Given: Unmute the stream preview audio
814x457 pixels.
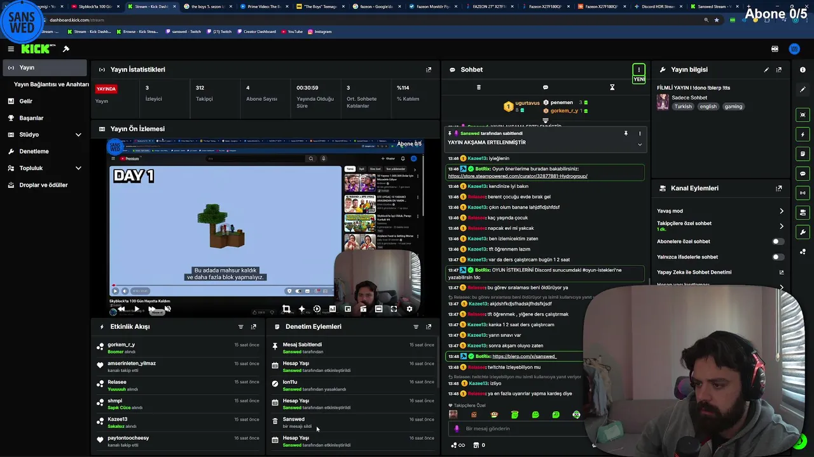Looking at the screenshot, I should tap(167, 309).
